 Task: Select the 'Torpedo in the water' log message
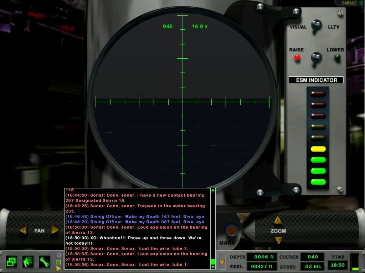pyautogui.click(x=135, y=208)
